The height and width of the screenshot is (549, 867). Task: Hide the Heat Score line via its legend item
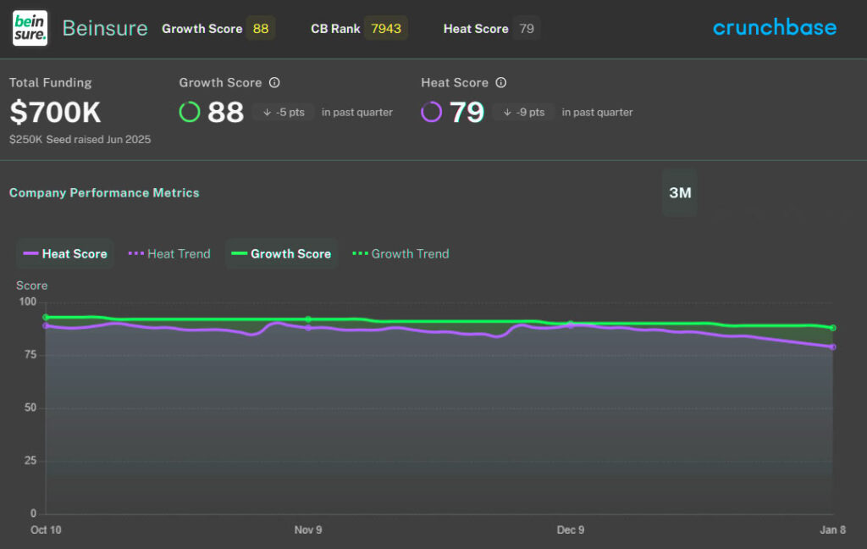(64, 253)
